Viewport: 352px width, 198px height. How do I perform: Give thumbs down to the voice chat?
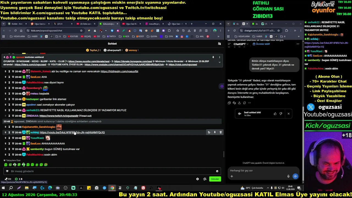(x=281, y=114)
